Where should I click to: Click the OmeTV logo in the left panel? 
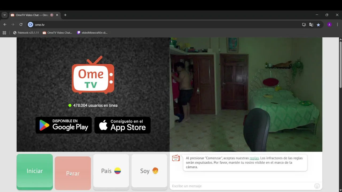93,75
